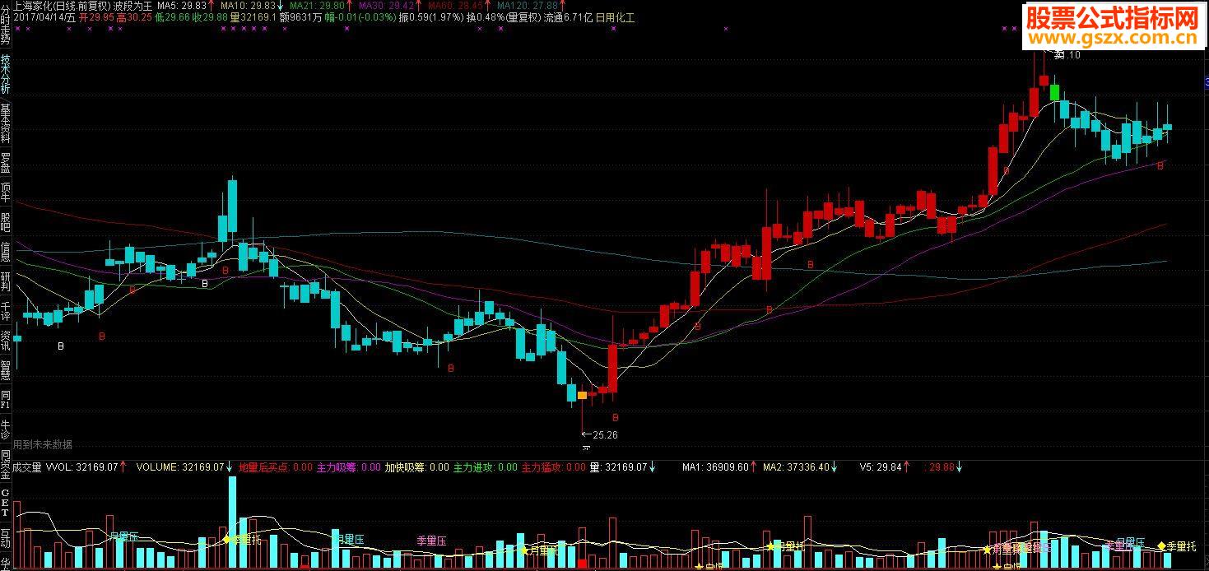Click the date 2017/04/14/五

44,17
